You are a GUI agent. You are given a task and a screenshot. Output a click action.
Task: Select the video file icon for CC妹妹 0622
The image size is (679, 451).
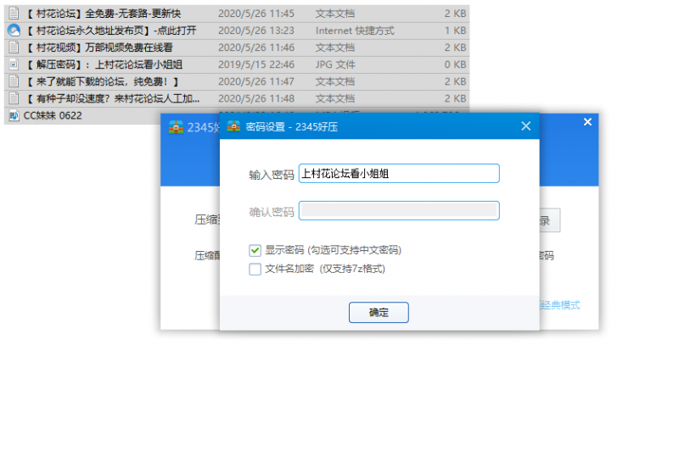pyautogui.click(x=14, y=115)
